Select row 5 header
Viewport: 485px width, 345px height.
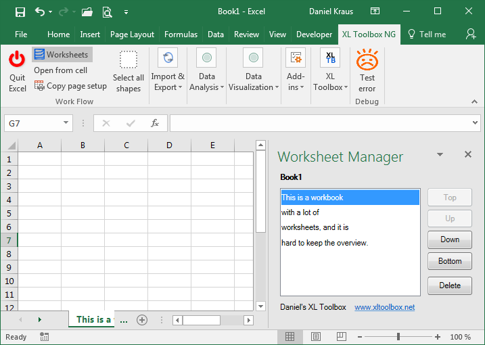click(9, 213)
